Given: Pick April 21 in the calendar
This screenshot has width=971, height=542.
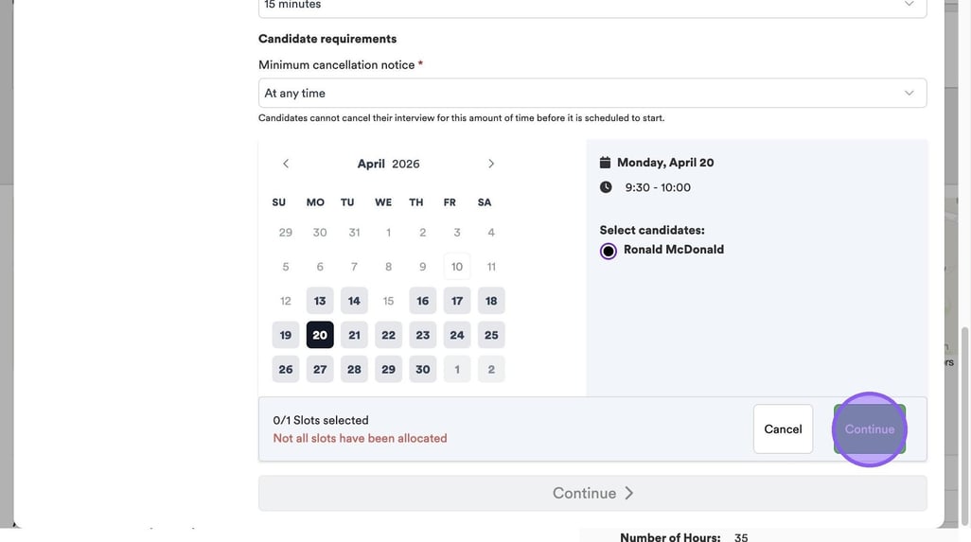Looking at the screenshot, I should point(354,335).
